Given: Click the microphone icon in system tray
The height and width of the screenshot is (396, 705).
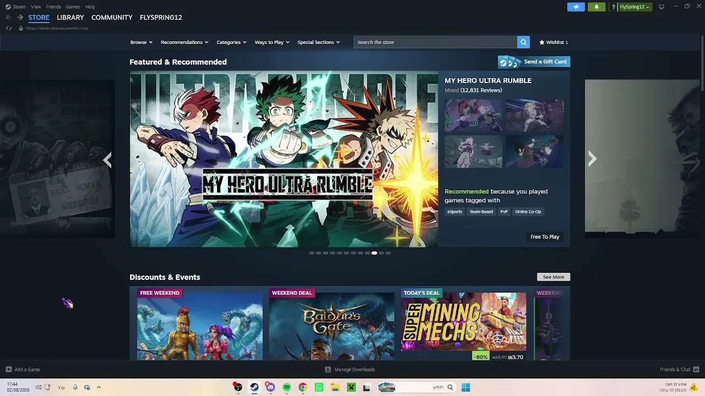Looking at the screenshot, I should 75,387.
